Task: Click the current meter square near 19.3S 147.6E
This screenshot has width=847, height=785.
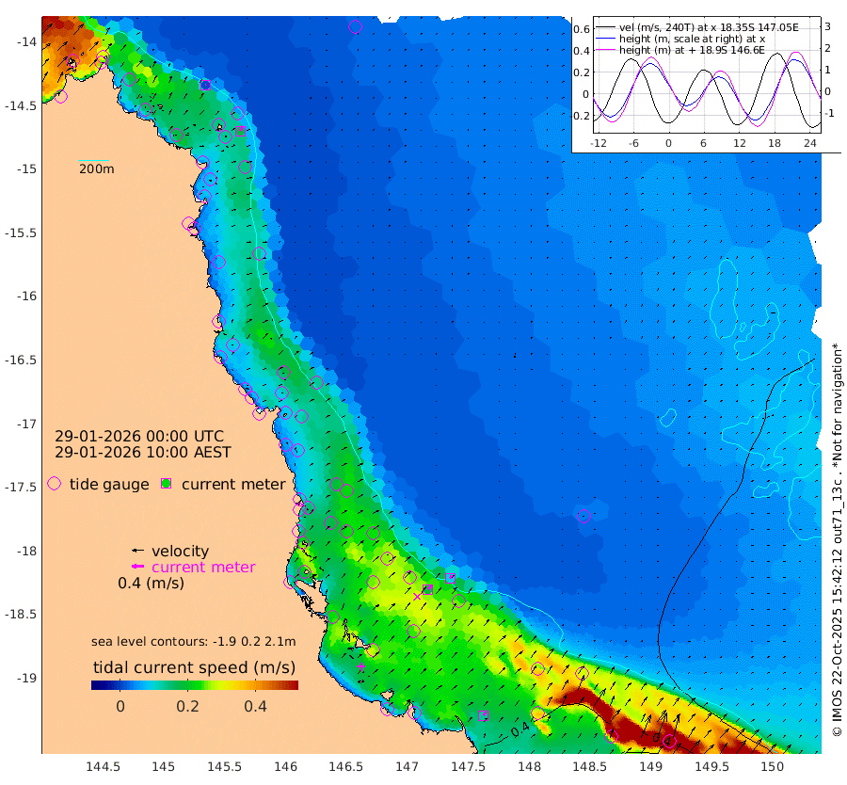Action: [484, 716]
